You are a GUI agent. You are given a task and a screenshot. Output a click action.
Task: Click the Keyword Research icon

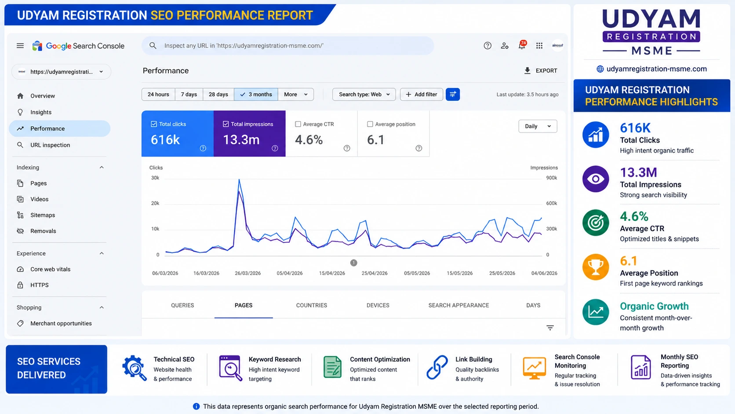click(231, 368)
